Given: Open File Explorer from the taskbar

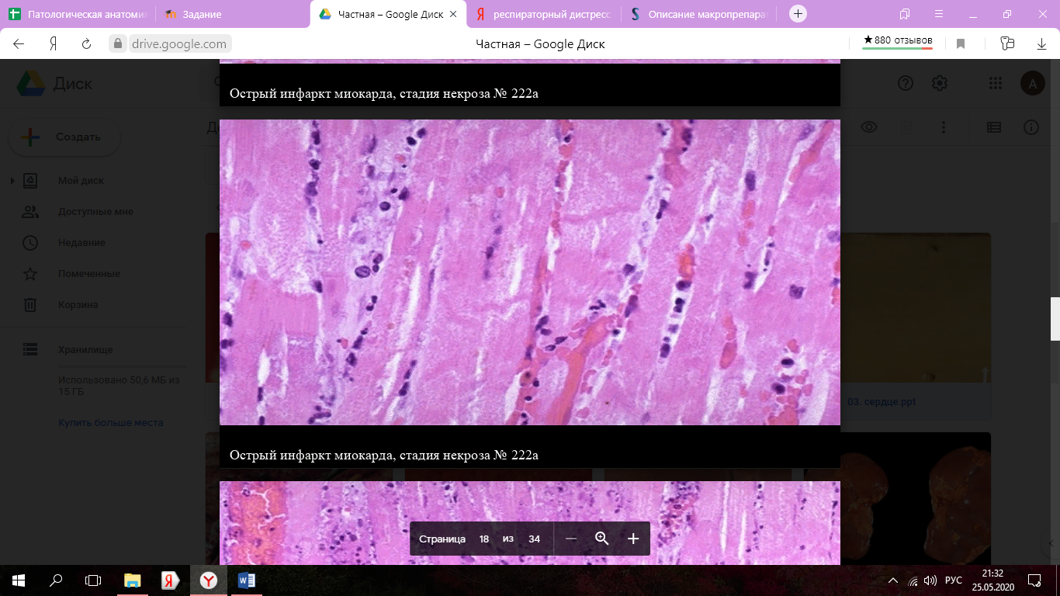Looking at the screenshot, I should [133, 580].
